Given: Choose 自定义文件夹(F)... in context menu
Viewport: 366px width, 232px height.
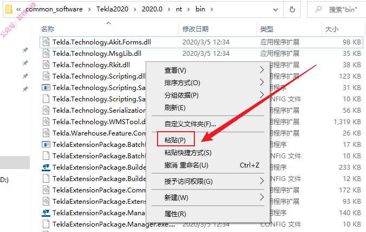Looking at the screenshot, I should tap(208, 124).
